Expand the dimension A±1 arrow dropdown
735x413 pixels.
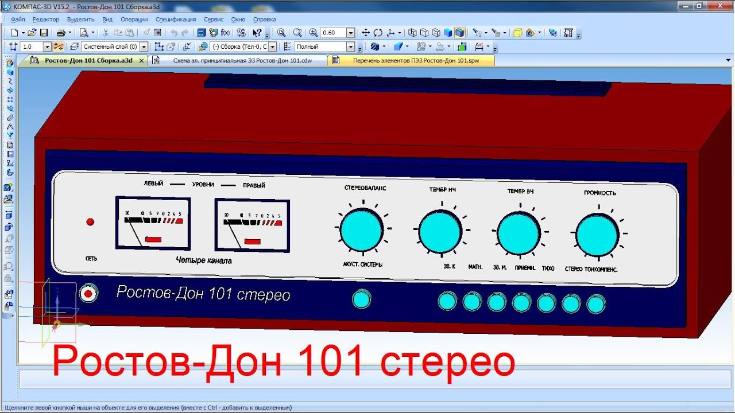coord(488,46)
